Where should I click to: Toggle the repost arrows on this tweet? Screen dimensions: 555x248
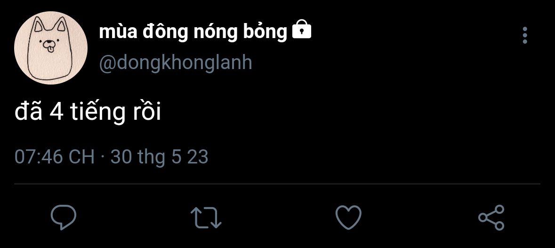[x=206, y=217]
